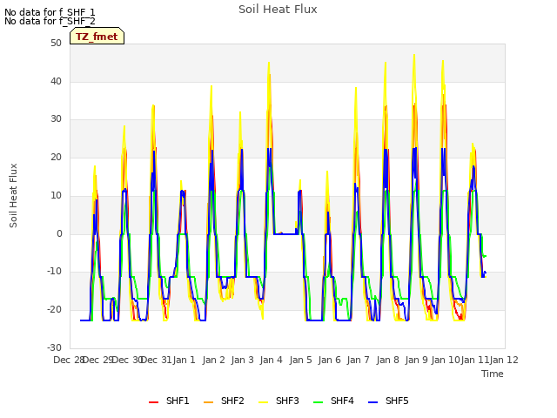Click the 0 y-axis tick label

(59, 234)
